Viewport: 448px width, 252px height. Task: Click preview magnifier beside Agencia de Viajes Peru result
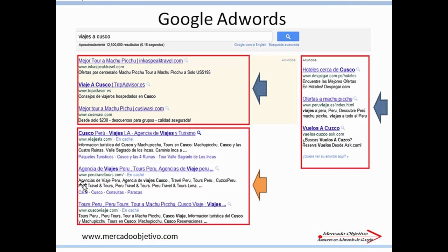(x=217, y=169)
